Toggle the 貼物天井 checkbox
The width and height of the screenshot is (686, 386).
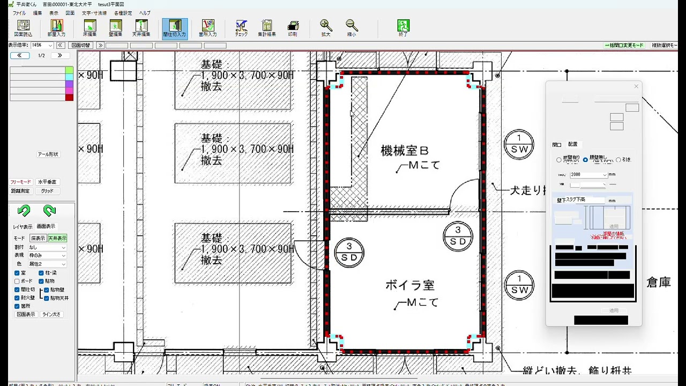pyautogui.click(x=47, y=298)
